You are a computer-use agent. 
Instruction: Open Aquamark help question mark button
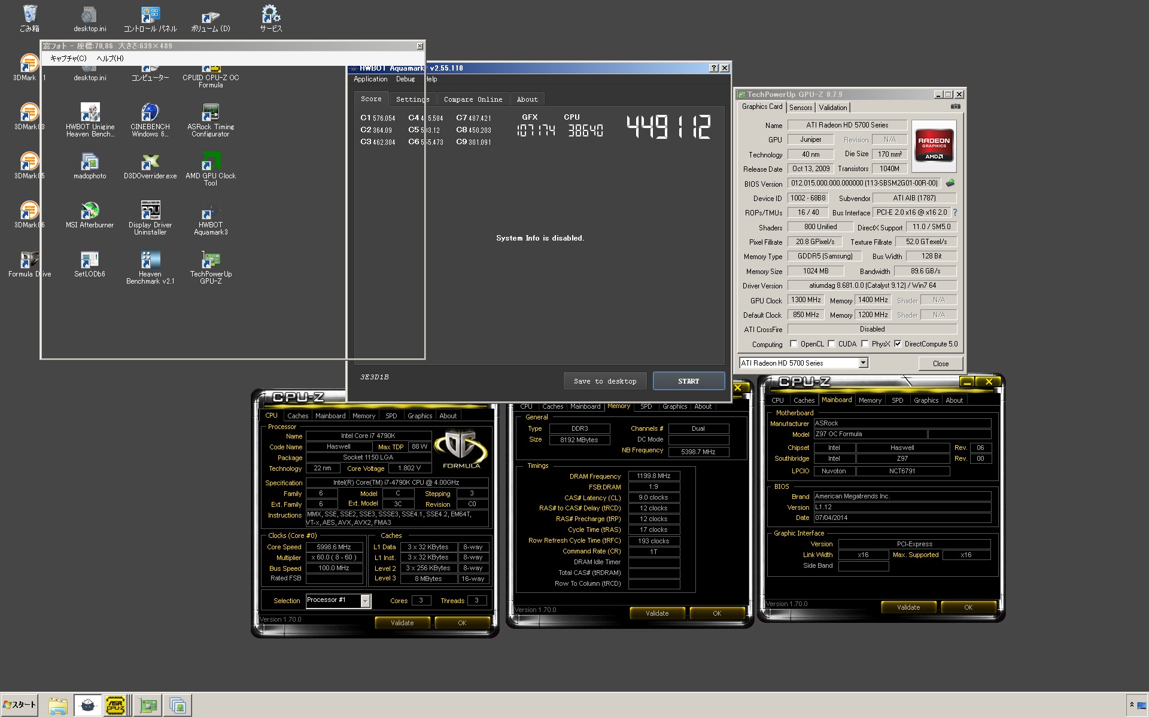(713, 68)
